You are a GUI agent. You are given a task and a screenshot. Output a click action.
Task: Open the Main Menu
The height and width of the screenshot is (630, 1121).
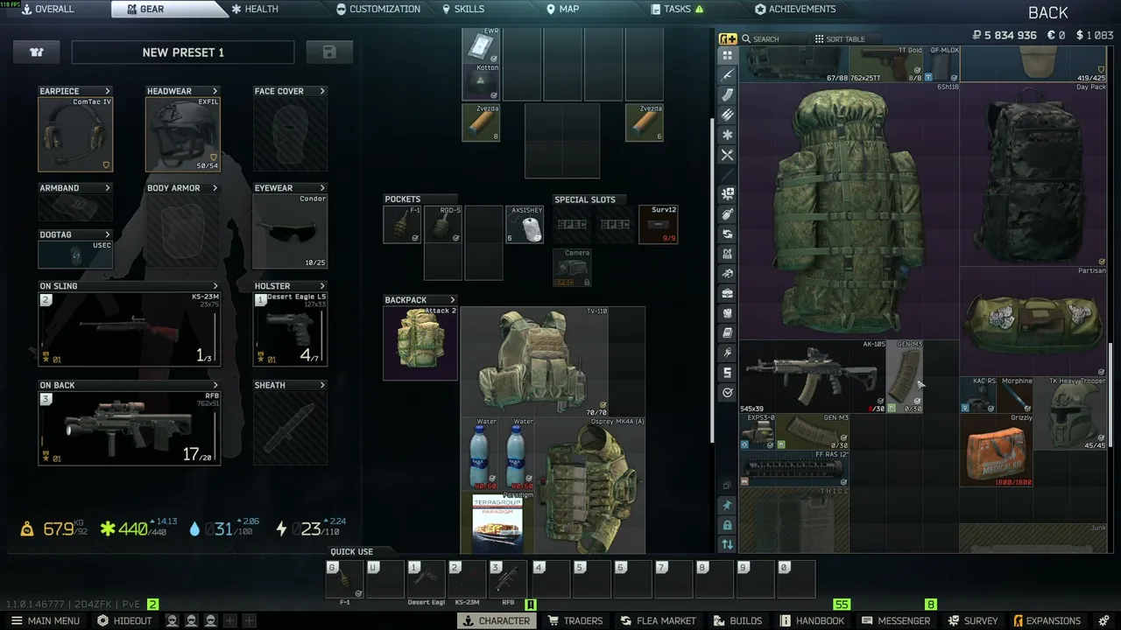tap(45, 620)
